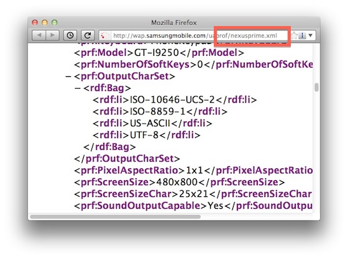
Task: Click the 25x21 ScreenSizeChar value
Action: [x=193, y=194]
